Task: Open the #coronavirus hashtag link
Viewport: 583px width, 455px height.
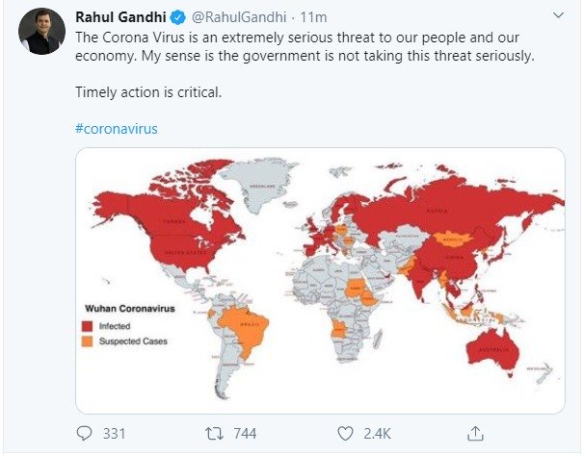Action: coord(116,127)
